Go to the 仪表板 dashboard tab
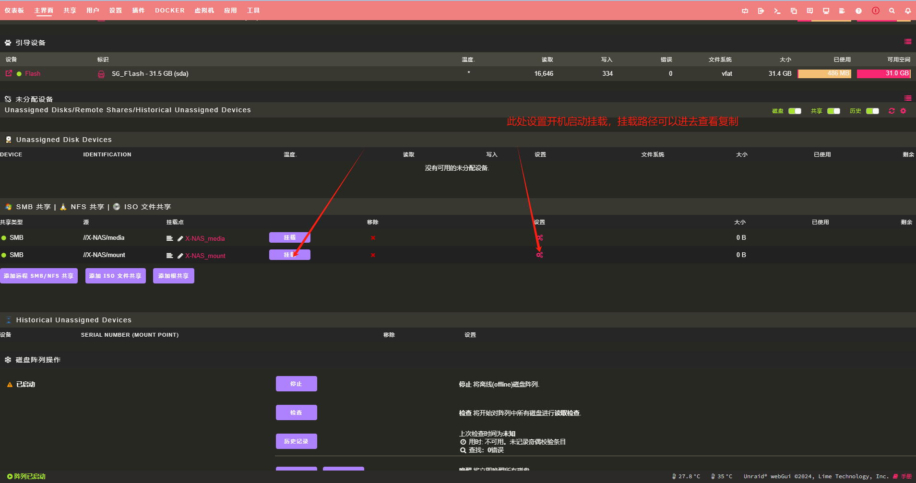916x483 pixels. tap(14, 11)
